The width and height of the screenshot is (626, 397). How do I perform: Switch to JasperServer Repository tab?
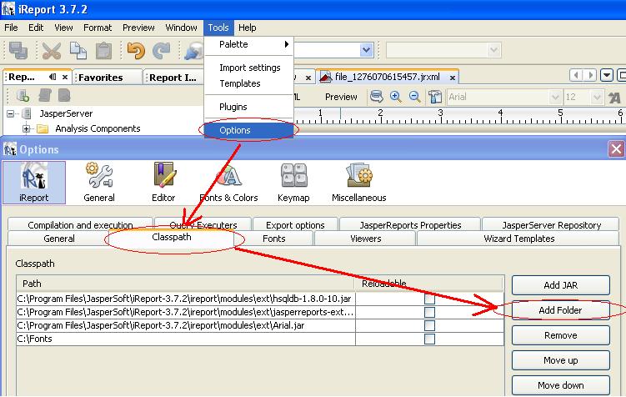tap(551, 225)
